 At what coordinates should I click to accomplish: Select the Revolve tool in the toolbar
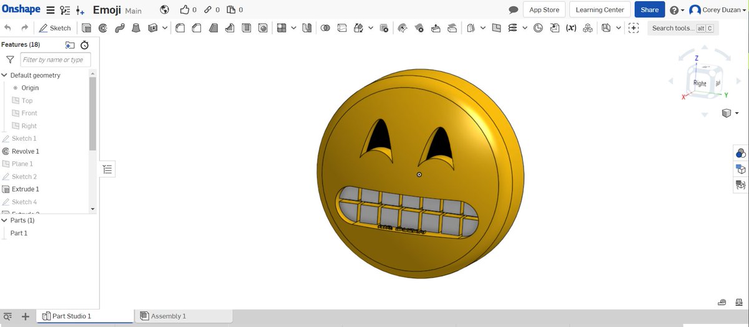point(102,28)
